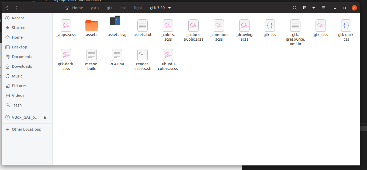Go forward with the right arrow button

click(x=17, y=8)
